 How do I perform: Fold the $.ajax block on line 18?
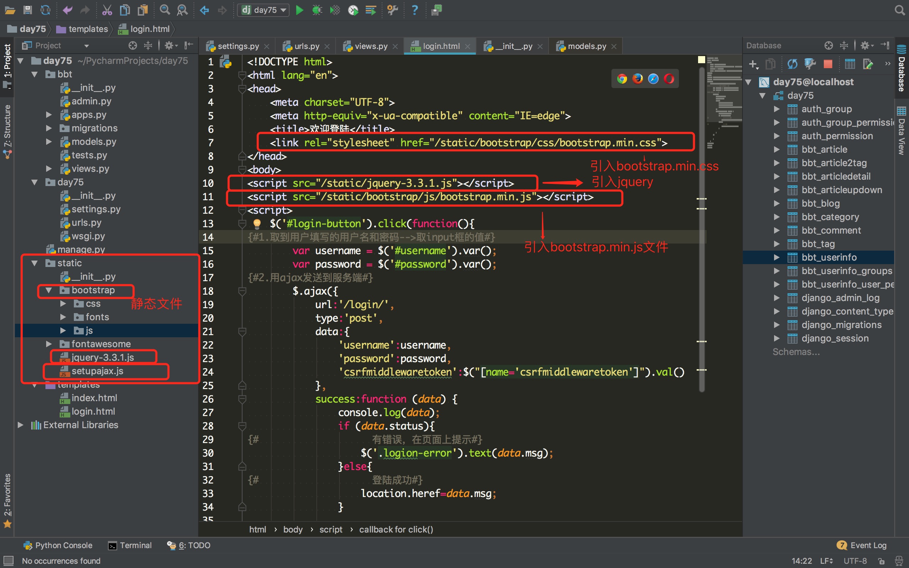tap(242, 291)
